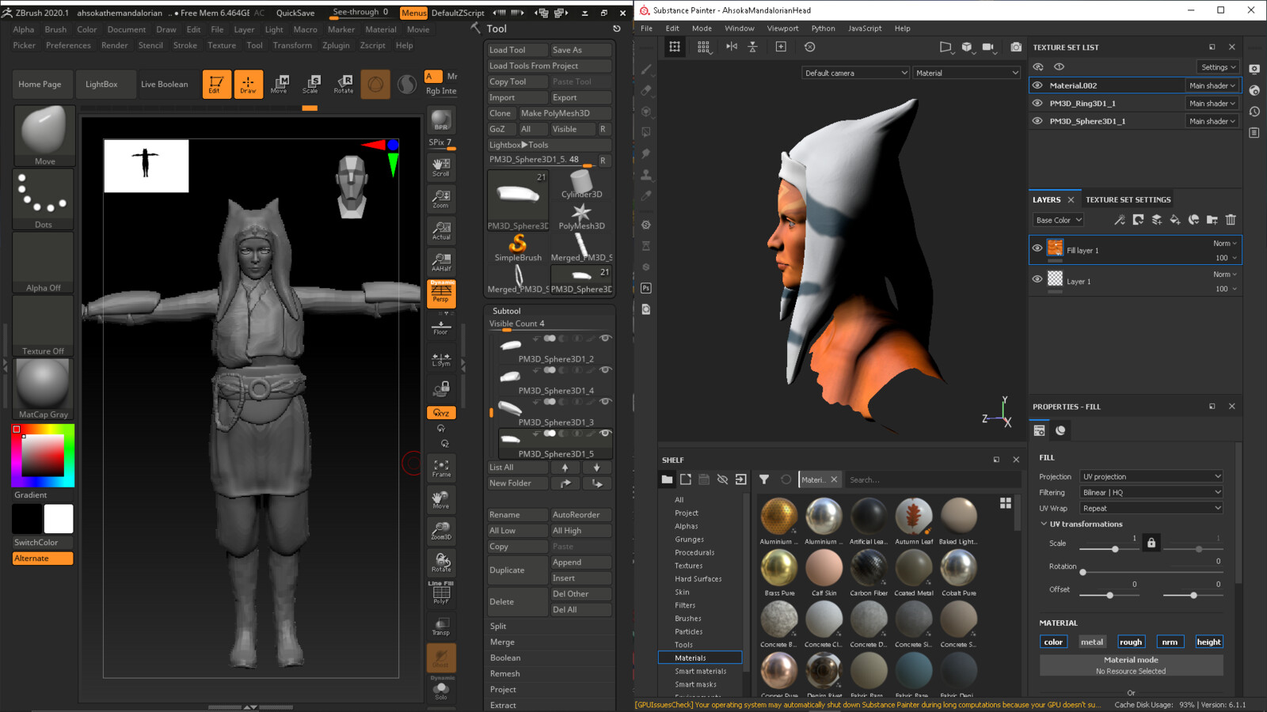This screenshot has height=712, width=1267.
Task: Select the Move tool in ZBrush top shelf
Action: [279, 84]
